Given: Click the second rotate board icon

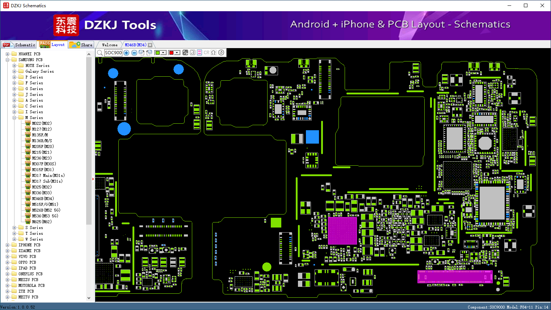Looking at the screenshot, I should click(149, 53).
